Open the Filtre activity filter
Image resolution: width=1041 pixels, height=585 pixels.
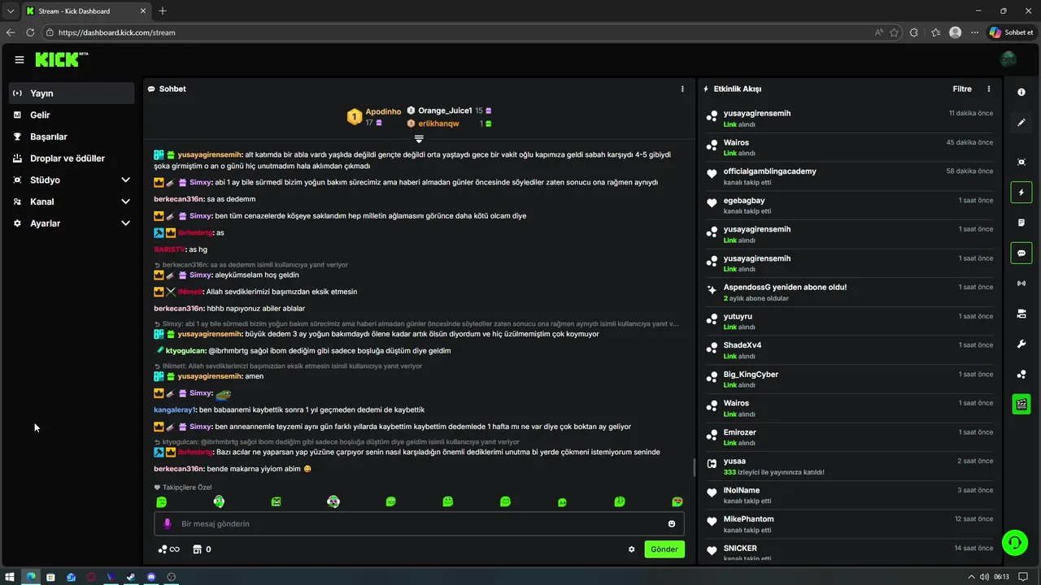coord(962,89)
